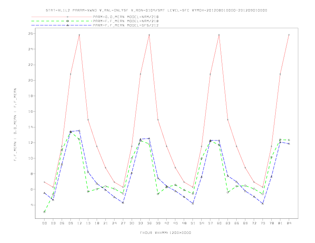Click x-axis forecast hour label 69
This screenshot has width=315, height=243.
[x=245, y=223]
